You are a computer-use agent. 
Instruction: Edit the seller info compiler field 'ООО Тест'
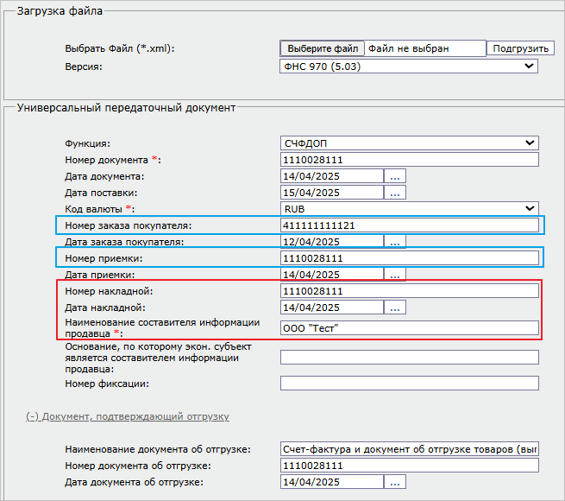[x=409, y=328]
